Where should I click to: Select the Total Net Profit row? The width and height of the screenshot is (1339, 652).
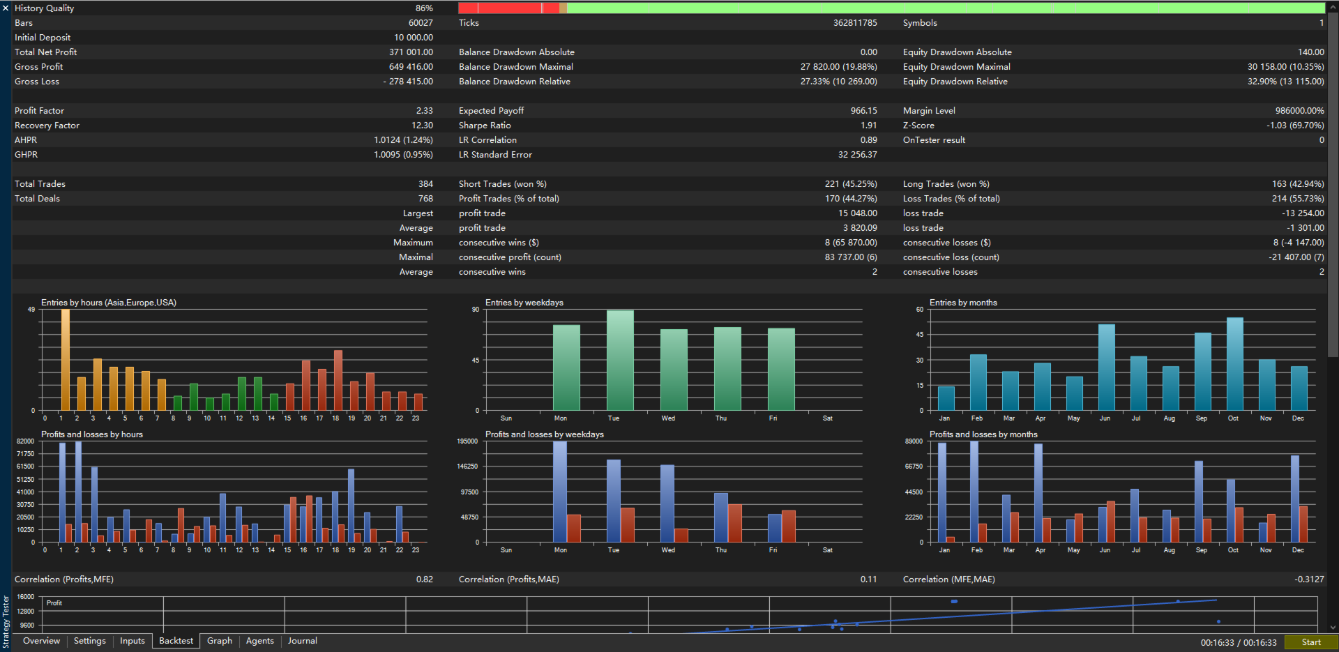click(224, 52)
